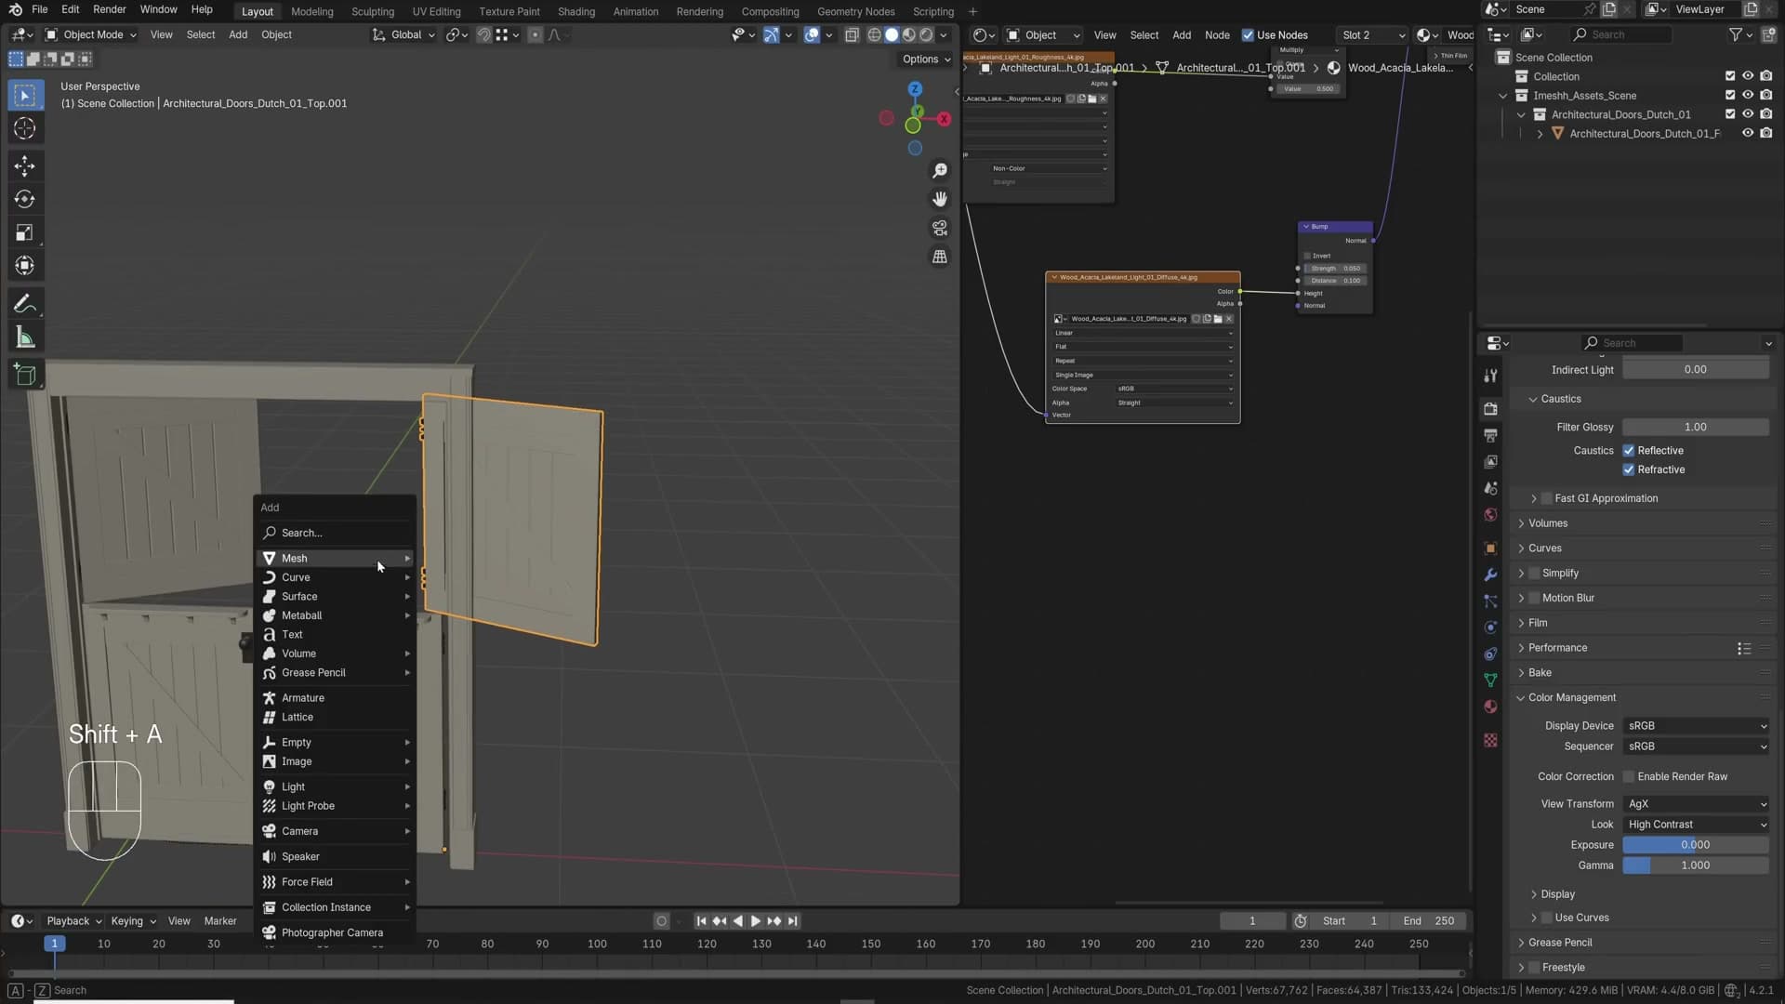Tick the Enable Render Raw checkbox
Screen dimensions: 1785x1004
tap(1629, 777)
